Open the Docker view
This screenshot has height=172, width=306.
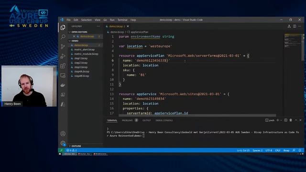(x=63, y=85)
